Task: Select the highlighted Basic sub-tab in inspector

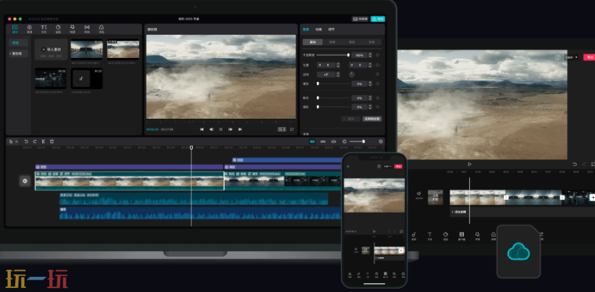Action: [x=313, y=42]
